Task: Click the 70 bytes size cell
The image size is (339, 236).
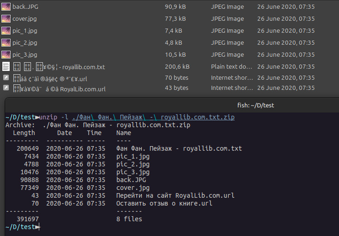Action: 176,77
